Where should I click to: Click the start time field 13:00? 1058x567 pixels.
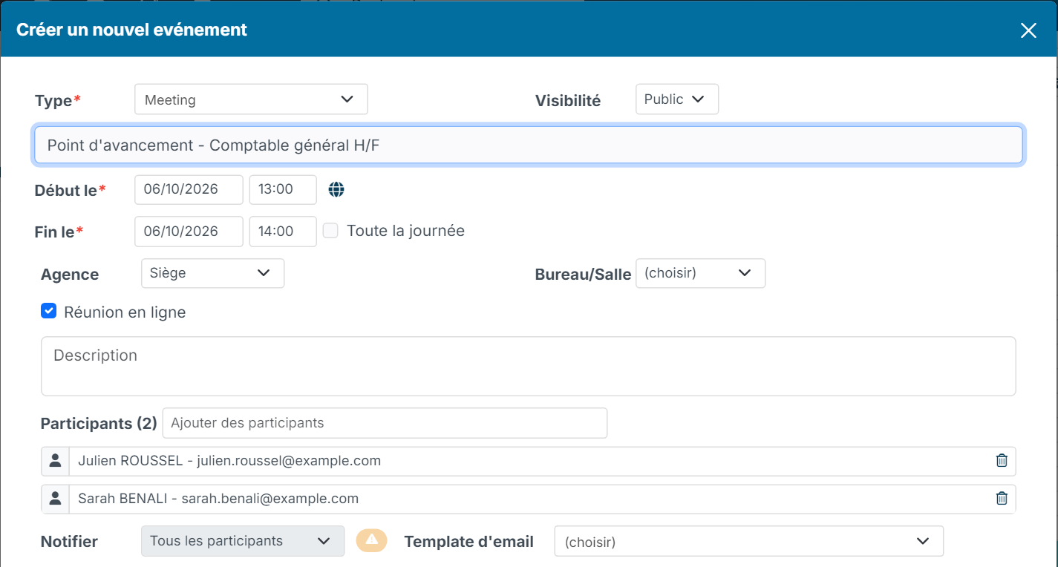pyautogui.click(x=283, y=189)
